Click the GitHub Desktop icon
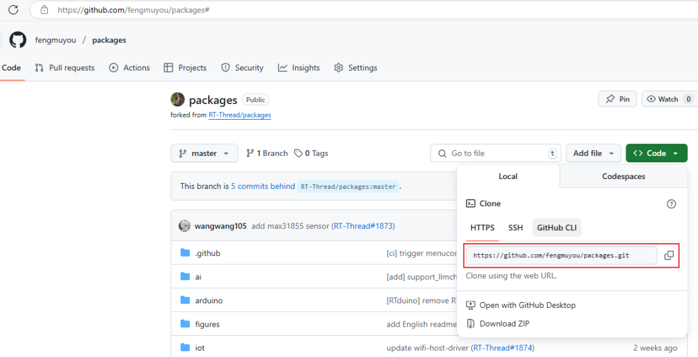This screenshot has height=357, width=698. click(x=471, y=305)
